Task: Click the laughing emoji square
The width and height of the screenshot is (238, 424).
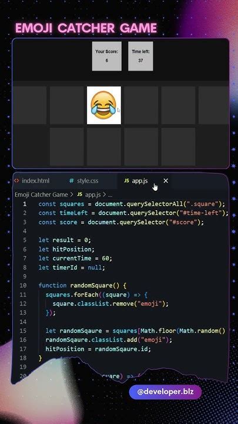Action: coord(104,105)
